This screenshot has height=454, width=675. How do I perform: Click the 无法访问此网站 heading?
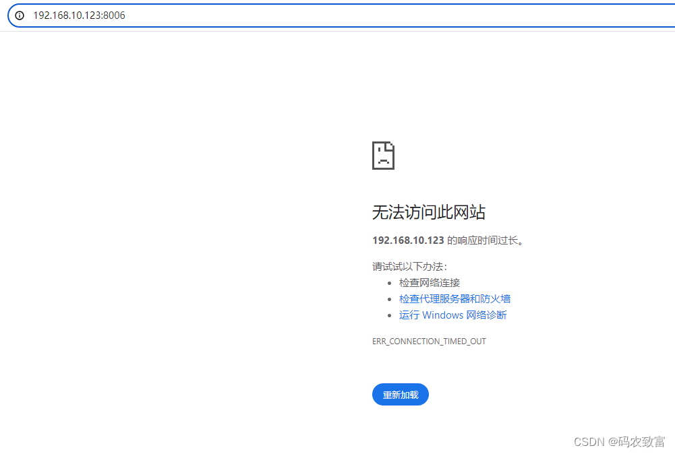click(429, 212)
